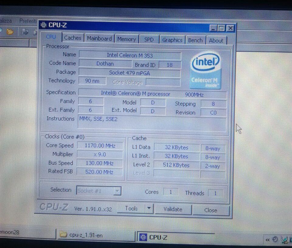The width and height of the screenshot is (292, 248).
Task: Click the Level 2 2-way value
Action: pyautogui.click(x=213, y=166)
